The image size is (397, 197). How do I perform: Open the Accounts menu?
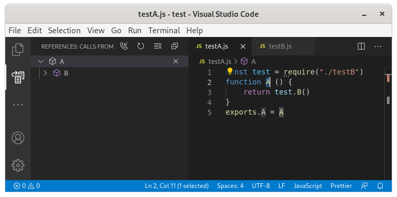tap(17, 138)
